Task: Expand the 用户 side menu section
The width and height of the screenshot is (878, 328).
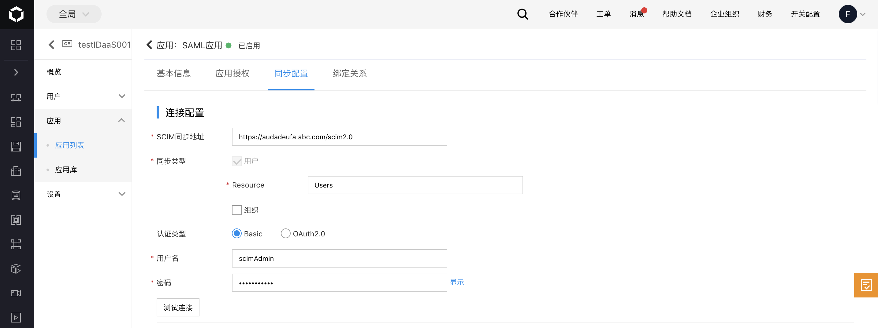Action: tap(83, 96)
